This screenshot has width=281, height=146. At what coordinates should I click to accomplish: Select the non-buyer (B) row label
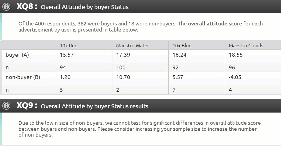[23, 77]
